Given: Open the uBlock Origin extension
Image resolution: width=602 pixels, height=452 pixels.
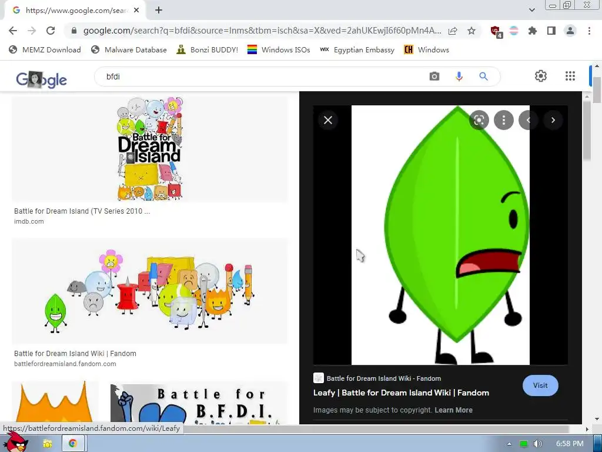Looking at the screenshot, I should point(496,31).
